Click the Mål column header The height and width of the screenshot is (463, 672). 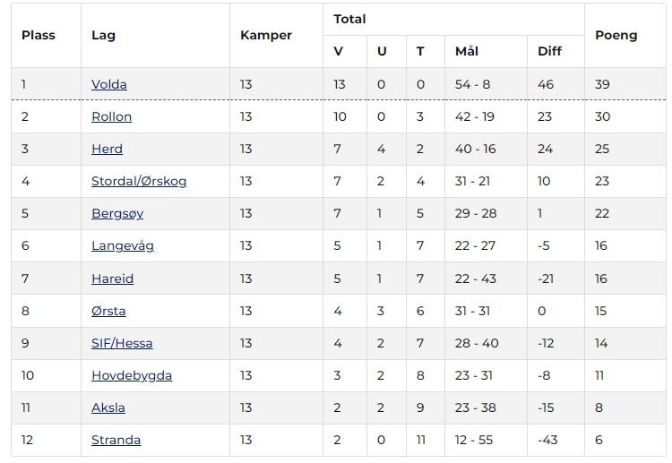point(467,51)
